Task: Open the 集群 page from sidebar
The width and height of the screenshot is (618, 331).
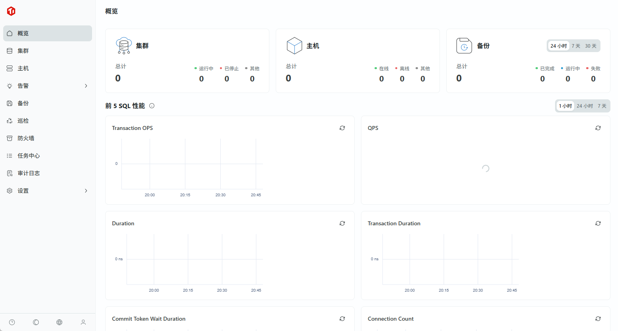Action: coord(23,51)
